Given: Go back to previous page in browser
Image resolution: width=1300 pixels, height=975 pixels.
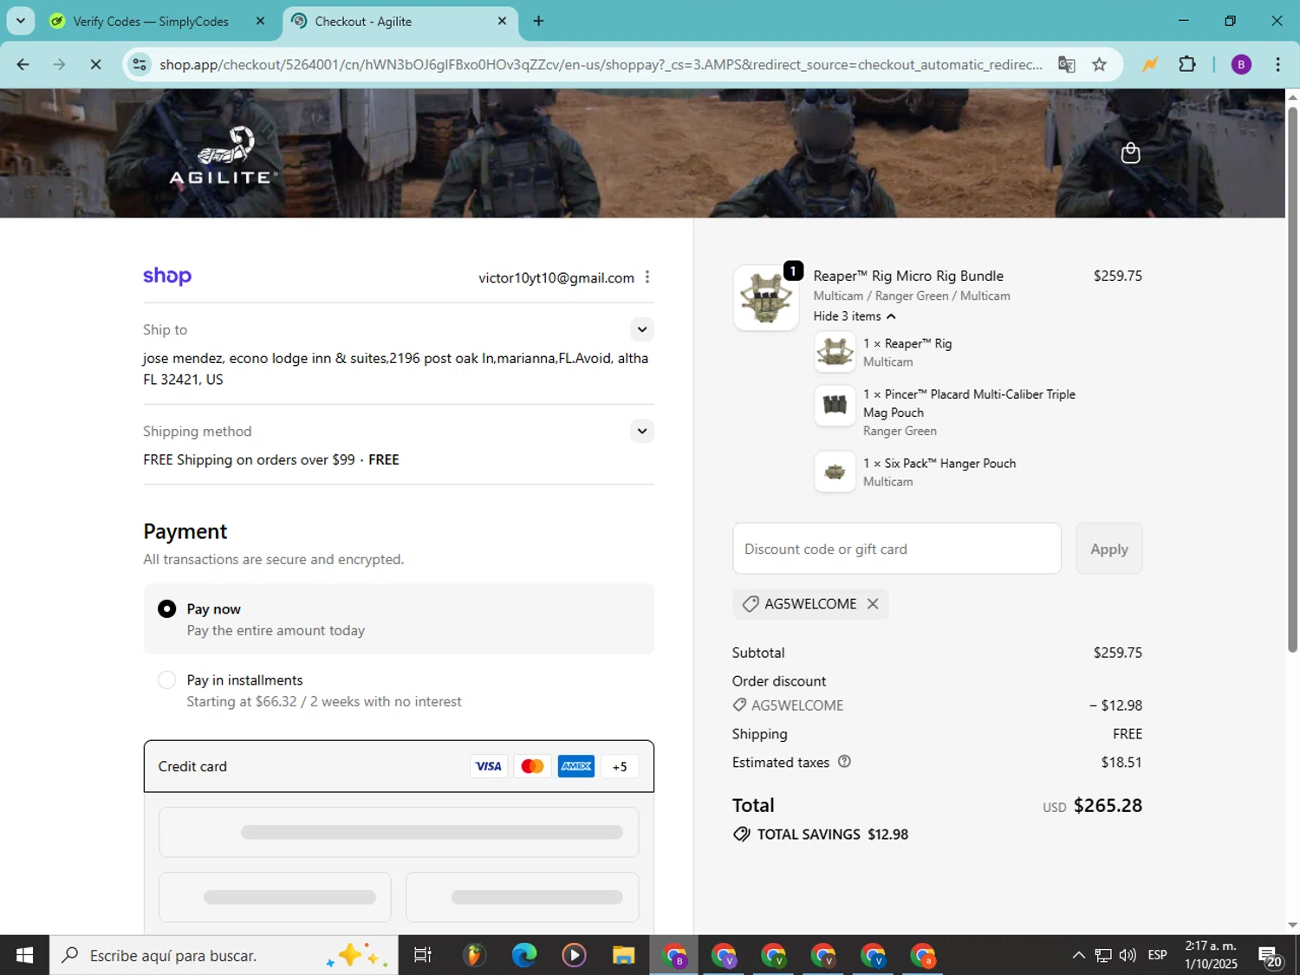Looking at the screenshot, I should [23, 65].
